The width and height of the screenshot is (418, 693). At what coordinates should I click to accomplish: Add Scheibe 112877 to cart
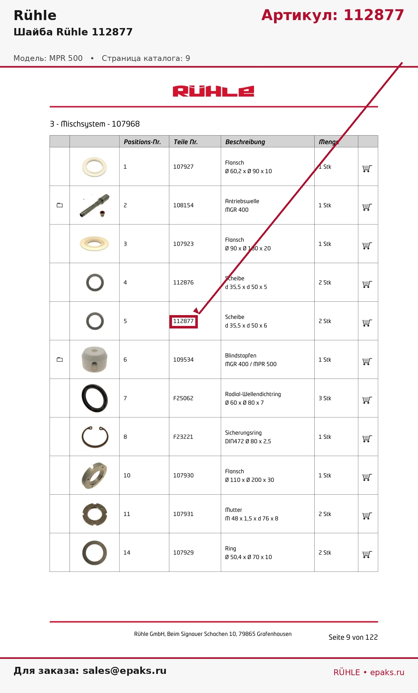click(x=367, y=323)
